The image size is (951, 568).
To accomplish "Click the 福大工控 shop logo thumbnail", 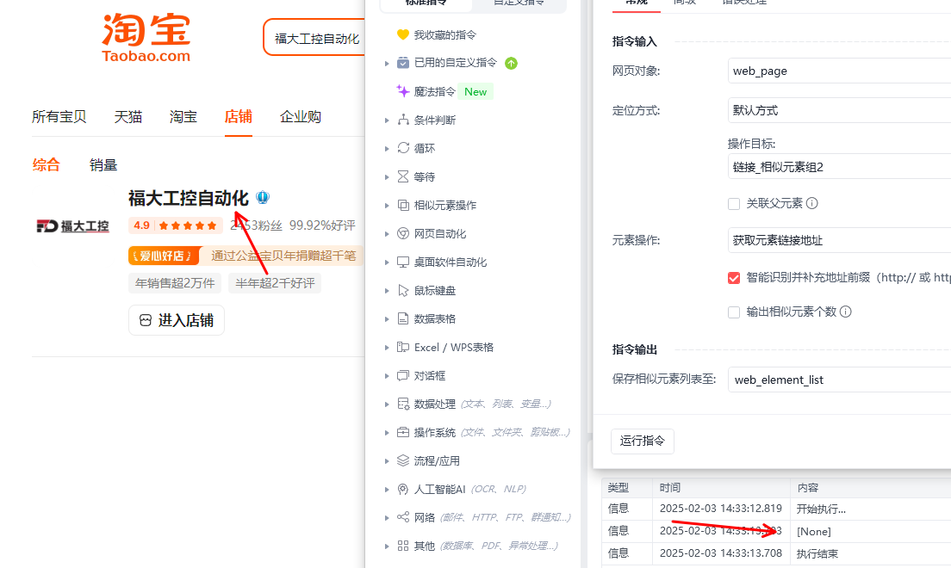I will click(x=72, y=226).
